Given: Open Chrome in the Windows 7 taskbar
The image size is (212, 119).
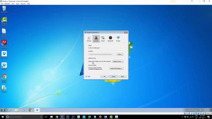Looking at the screenshot, I should pyautogui.click(x=30, y=110).
